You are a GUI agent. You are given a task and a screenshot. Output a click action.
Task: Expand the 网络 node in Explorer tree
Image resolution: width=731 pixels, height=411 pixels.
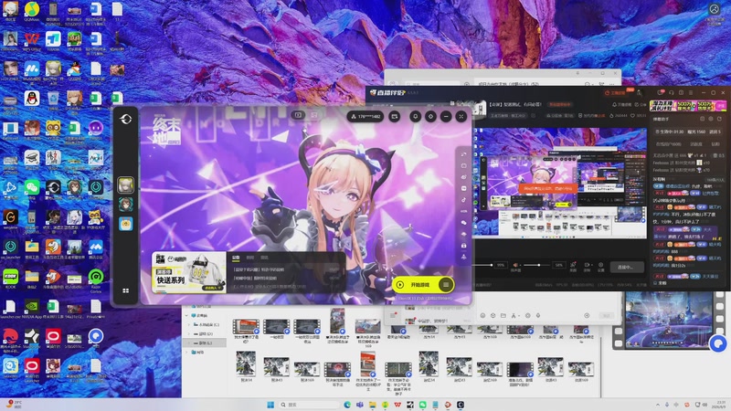(x=186, y=353)
